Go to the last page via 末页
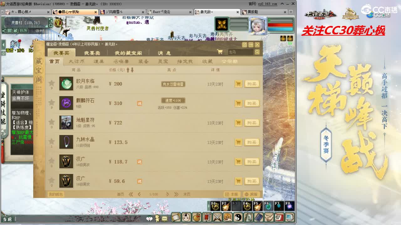Screen dimensions: 401x225 click(x=187, y=194)
